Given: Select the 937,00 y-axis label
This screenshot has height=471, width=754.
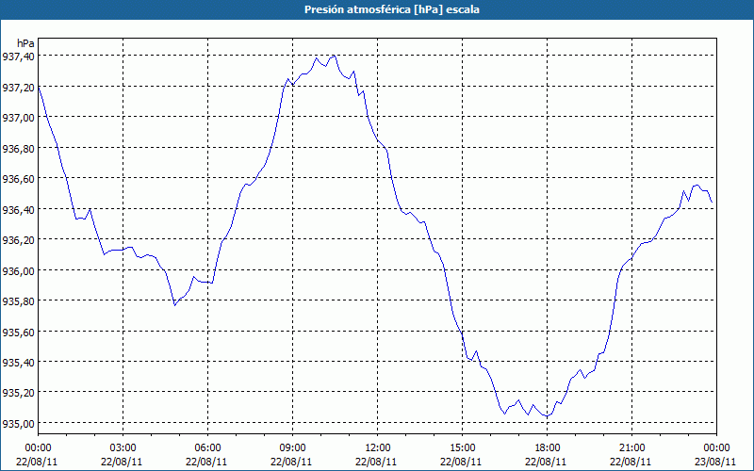Looking at the screenshot, I should (18, 117).
